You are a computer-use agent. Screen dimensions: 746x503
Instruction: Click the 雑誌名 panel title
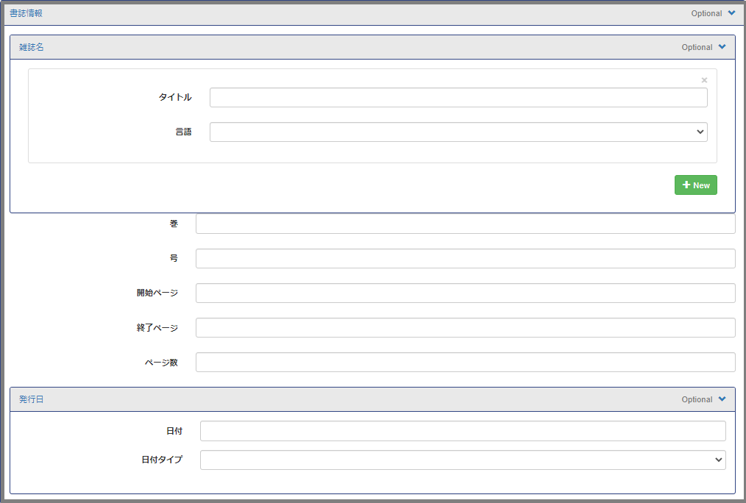[x=32, y=47]
